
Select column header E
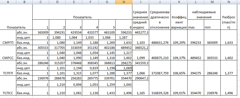tap(74, 2)
